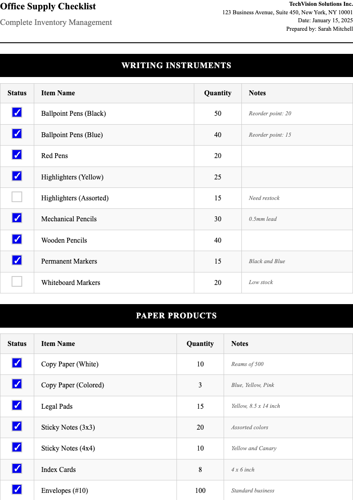Image resolution: width=353 pixels, height=500 pixels.
Task: Click the Whiteboard Markers item name
Action: 71,283
